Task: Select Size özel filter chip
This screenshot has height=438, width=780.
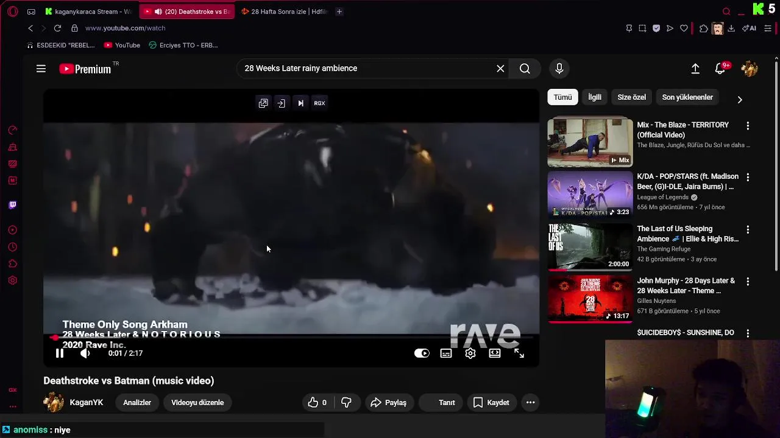Action: click(631, 97)
